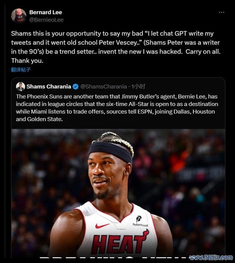
Task: Click the player's headband in the photo
Action: [x=111, y=151]
